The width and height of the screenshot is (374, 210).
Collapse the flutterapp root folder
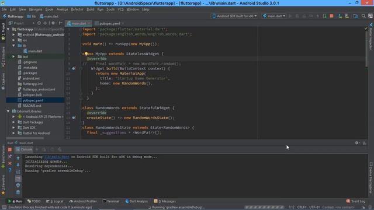point(8,29)
